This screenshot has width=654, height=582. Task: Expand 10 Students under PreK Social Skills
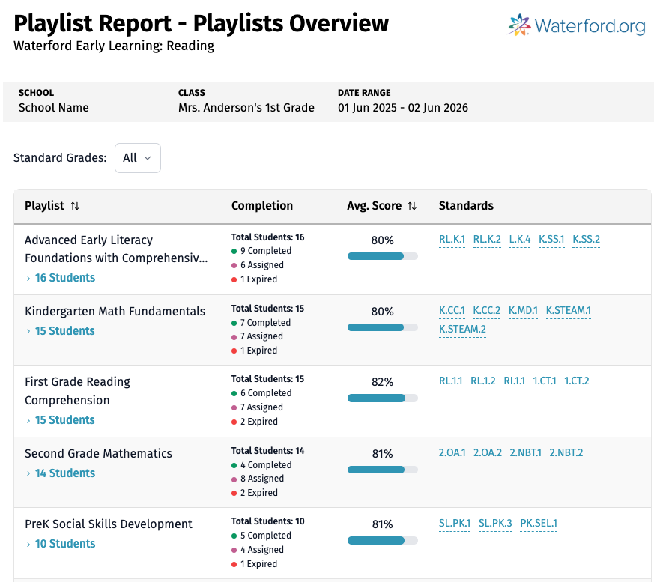64,544
